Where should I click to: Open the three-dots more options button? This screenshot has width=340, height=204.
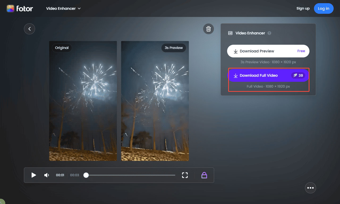[x=311, y=188]
